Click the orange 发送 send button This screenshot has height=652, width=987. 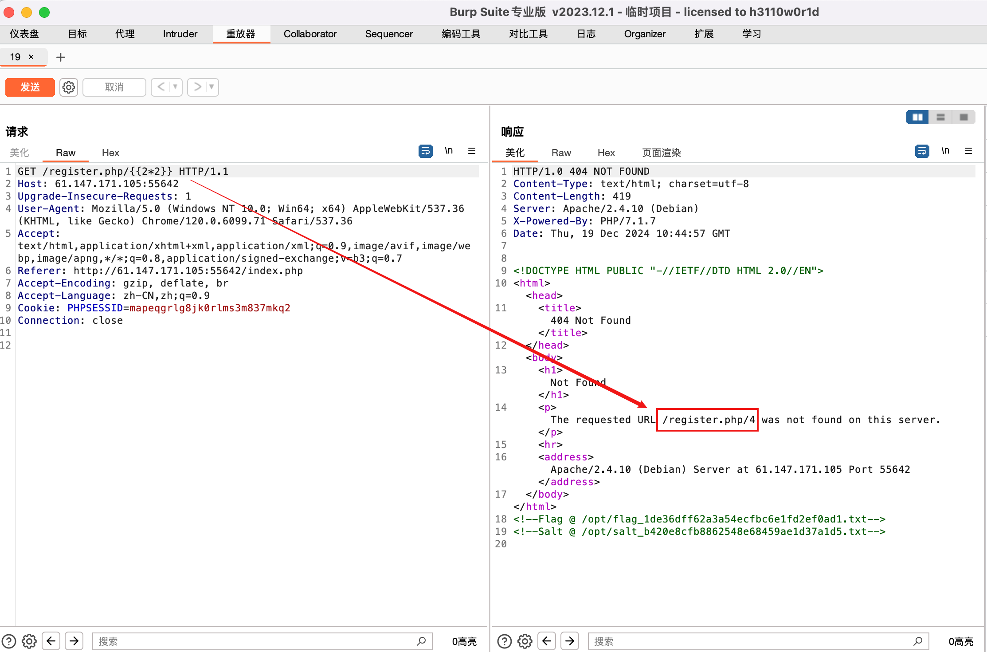(30, 87)
